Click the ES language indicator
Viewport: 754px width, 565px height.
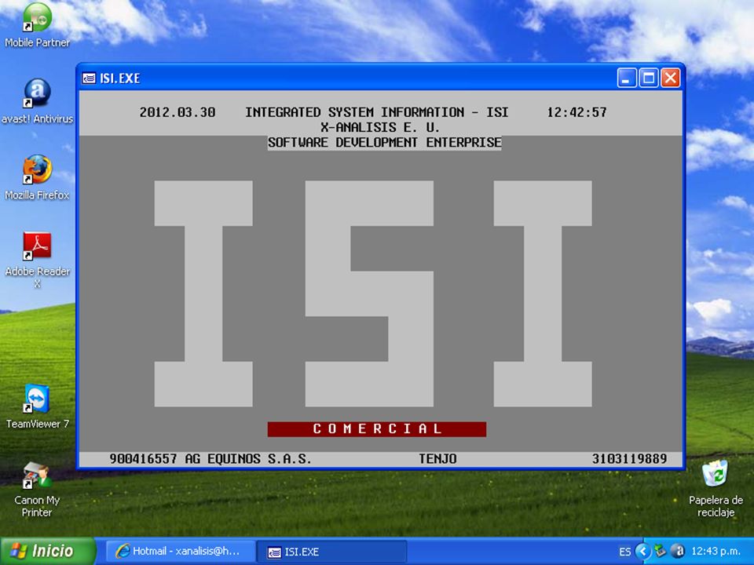pyautogui.click(x=624, y=552)
